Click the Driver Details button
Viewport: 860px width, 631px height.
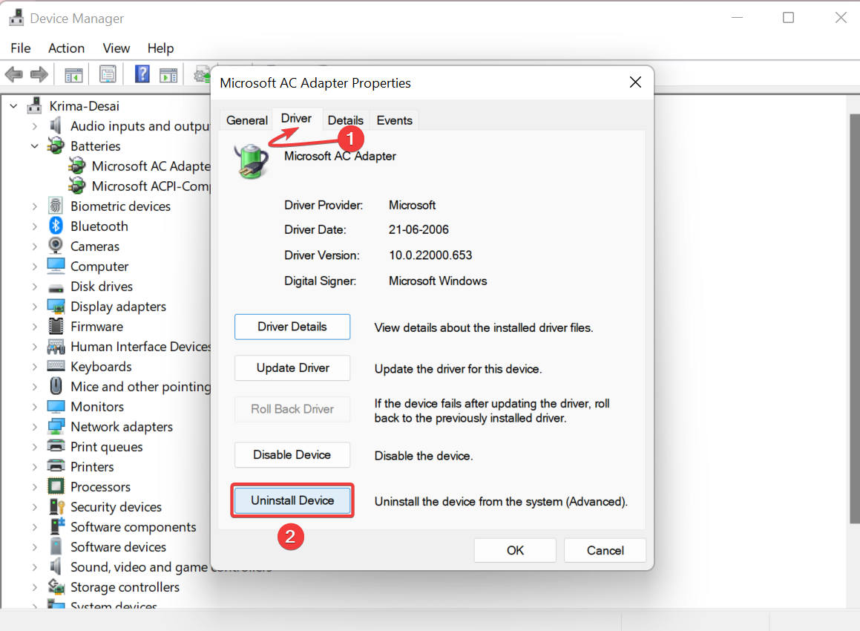292,327
